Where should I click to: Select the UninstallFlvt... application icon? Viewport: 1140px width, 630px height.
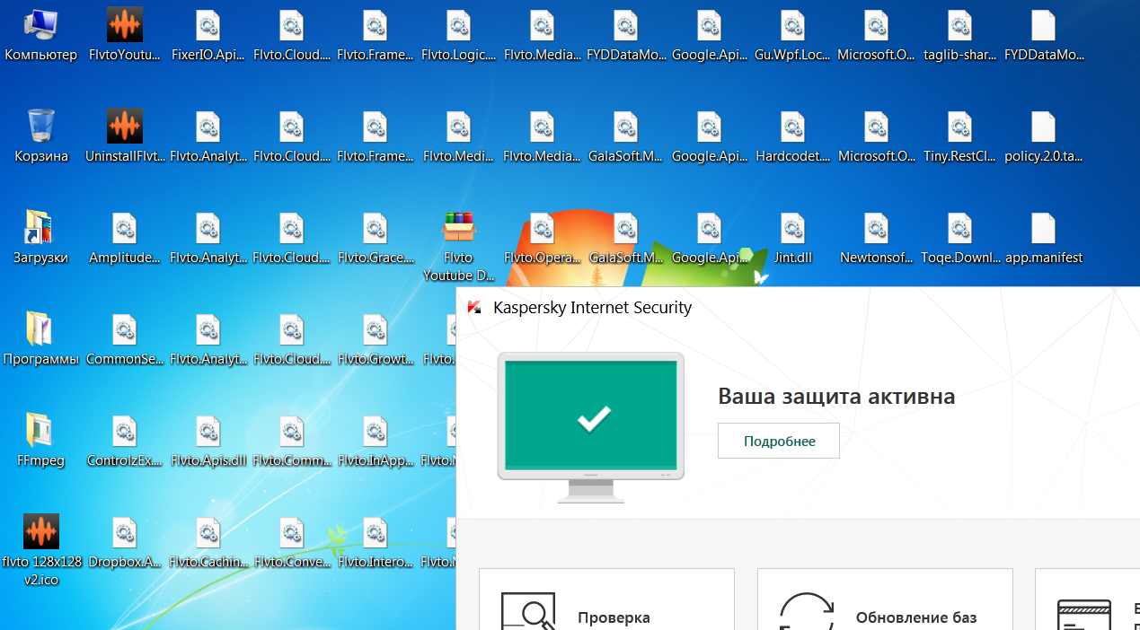(x=125, y=137)
